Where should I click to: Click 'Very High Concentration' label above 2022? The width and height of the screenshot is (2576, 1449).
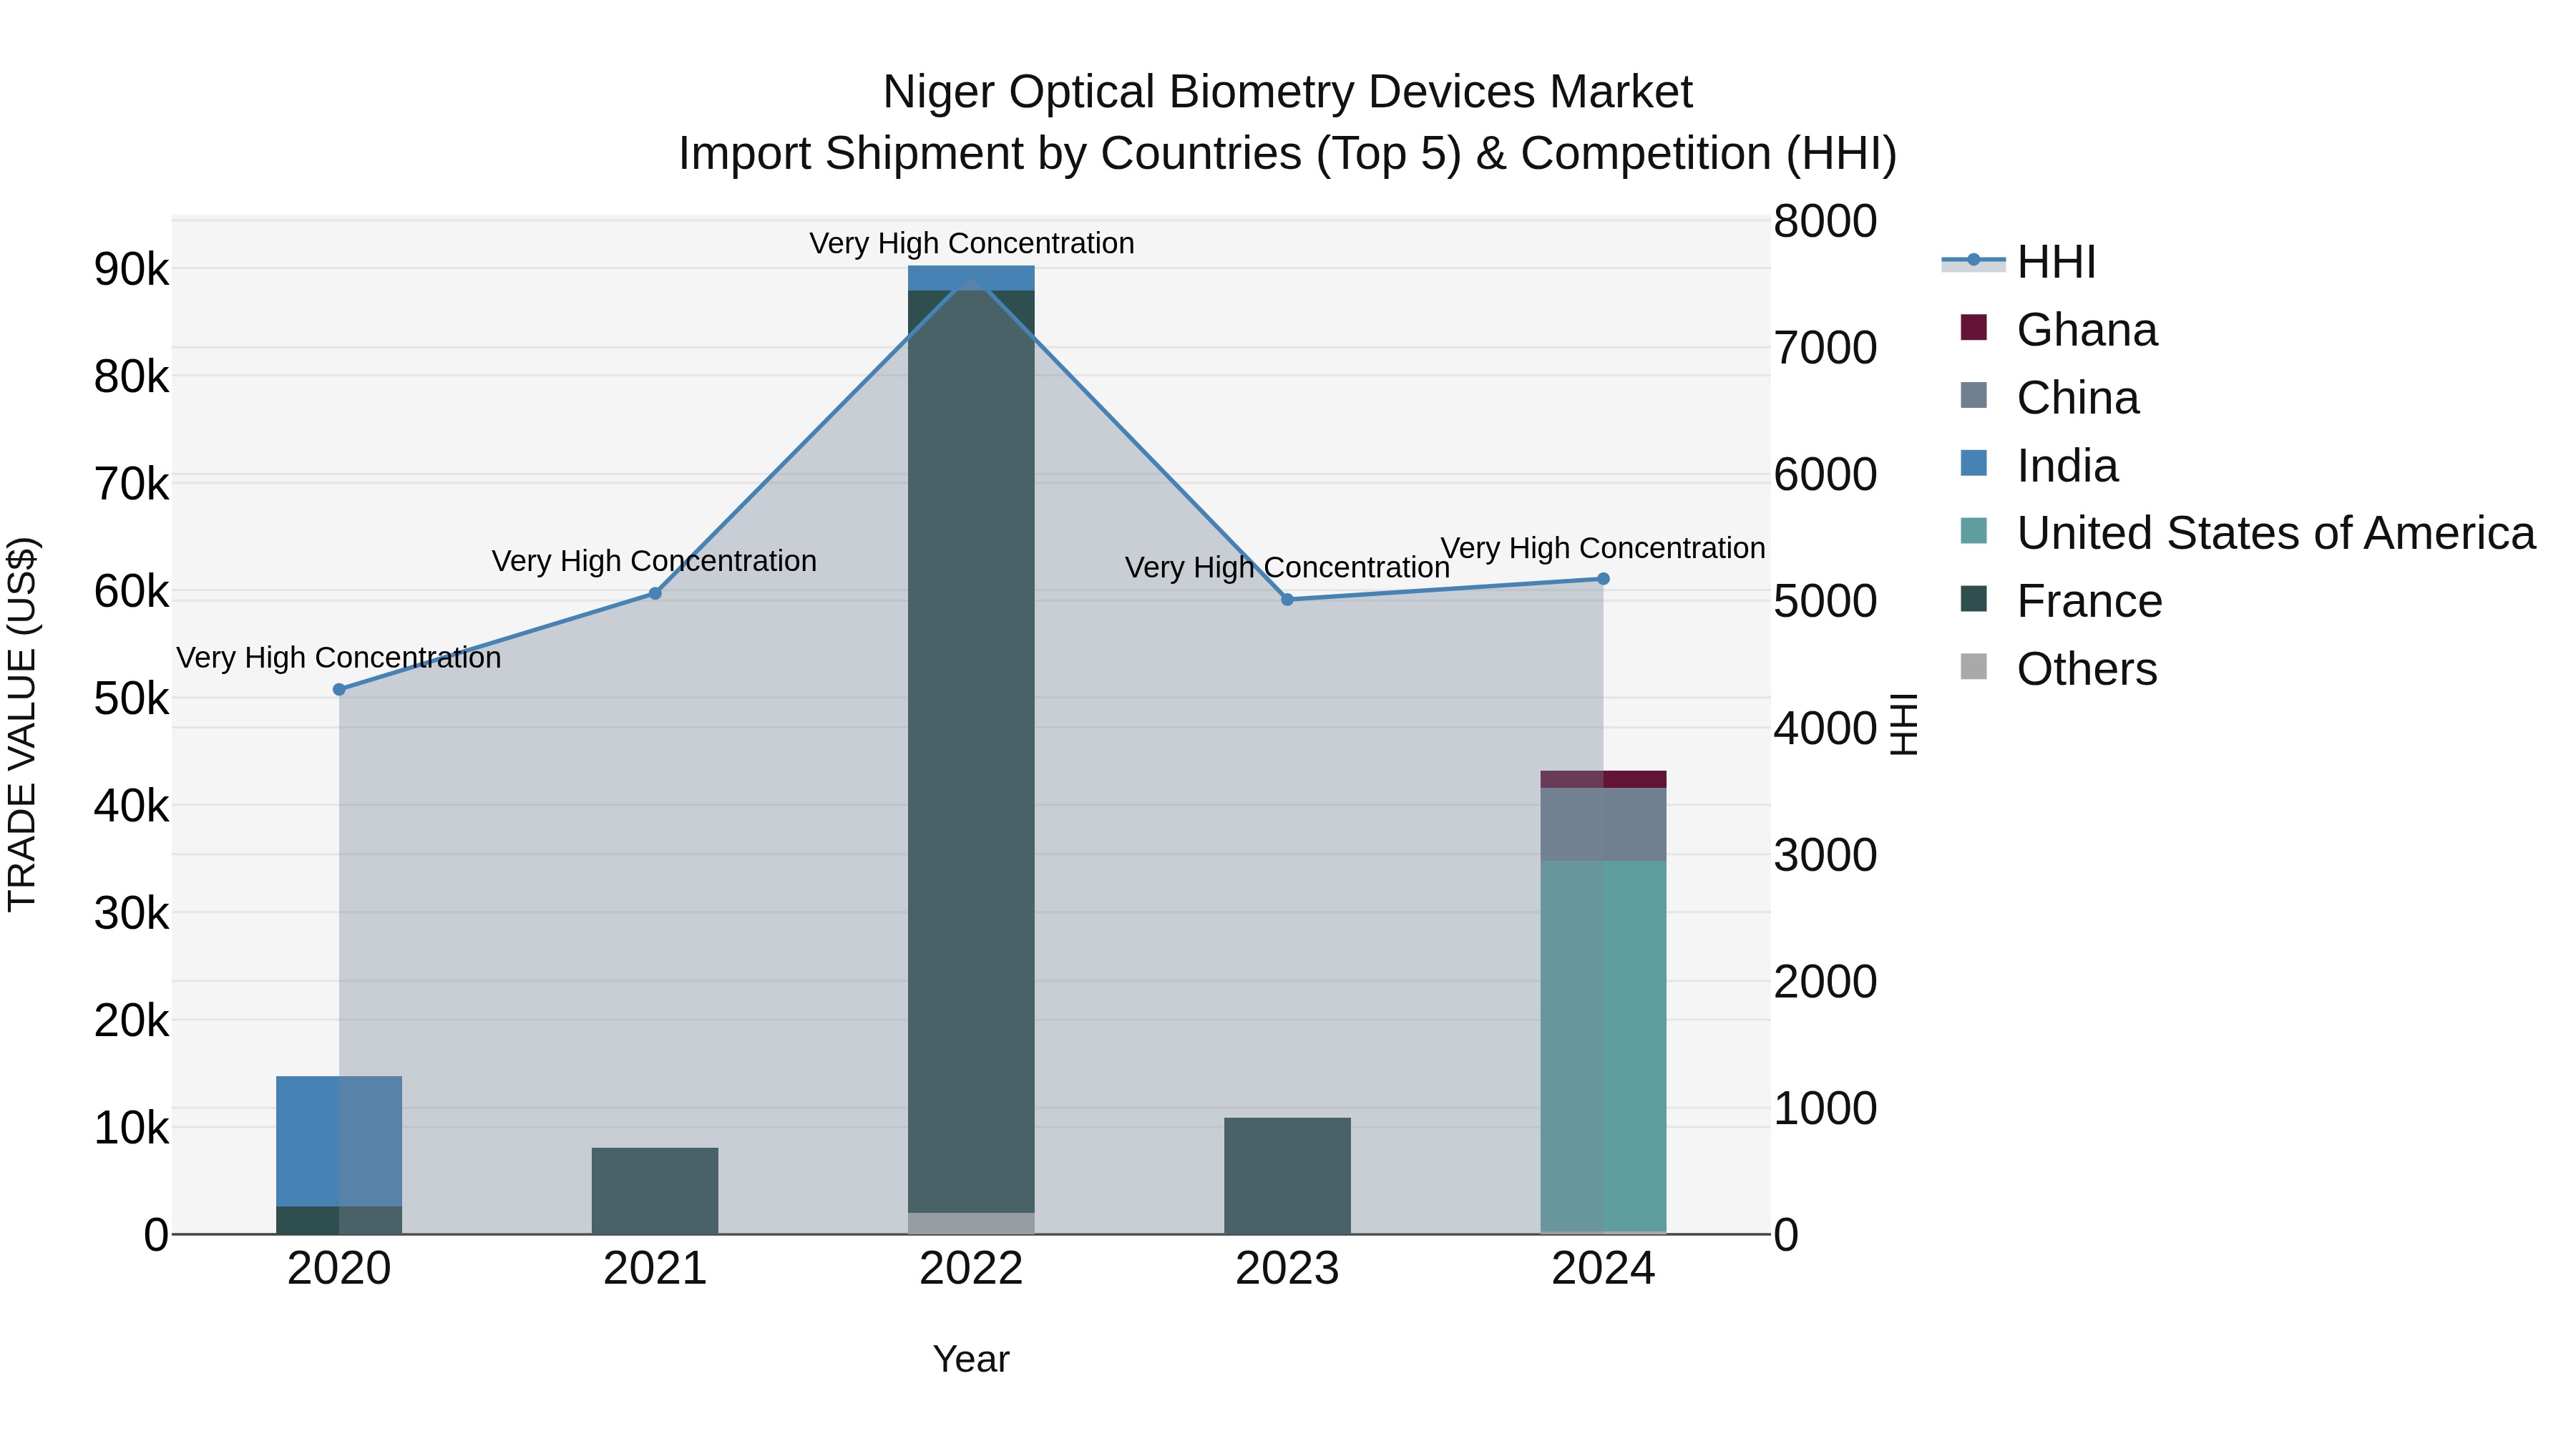[971, 243]
